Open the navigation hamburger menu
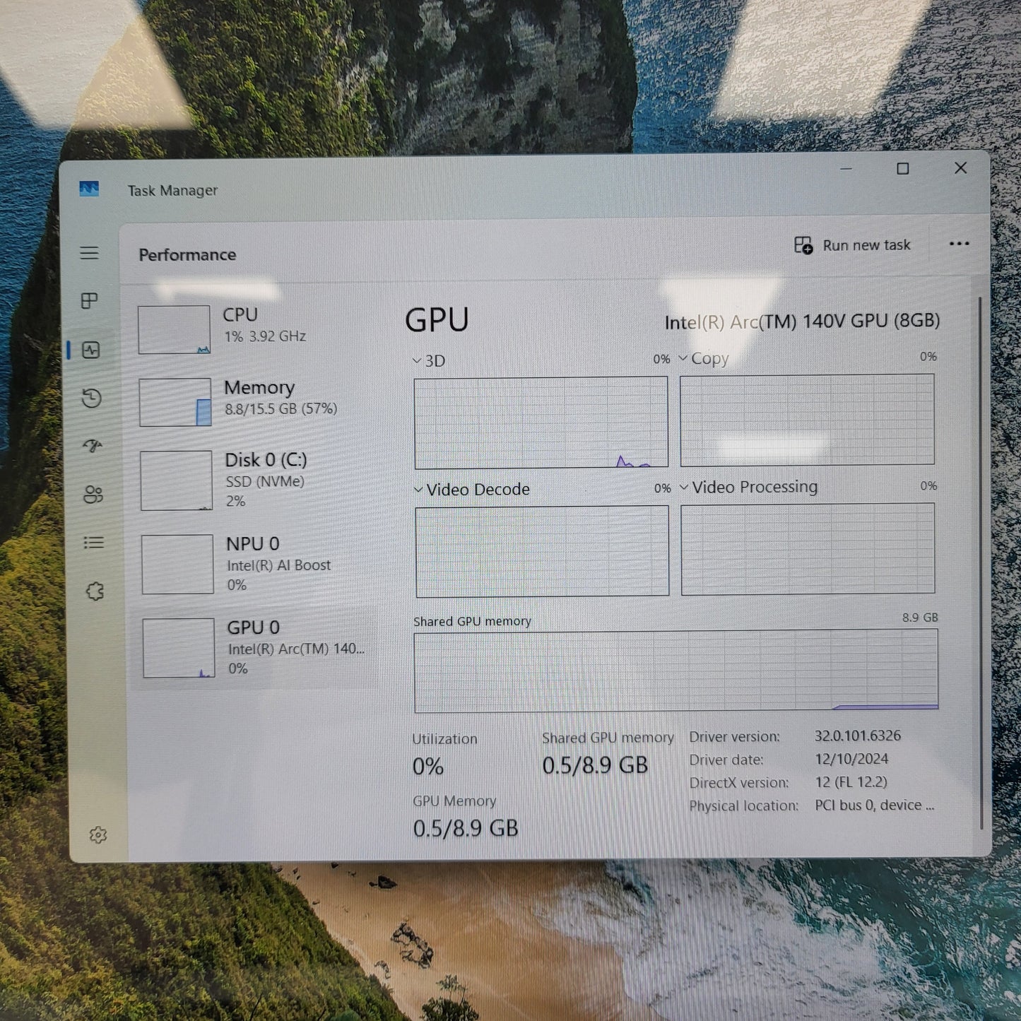Image resolution: width=1021 pixels, height=1021 pixels. [x=90, y=252]
